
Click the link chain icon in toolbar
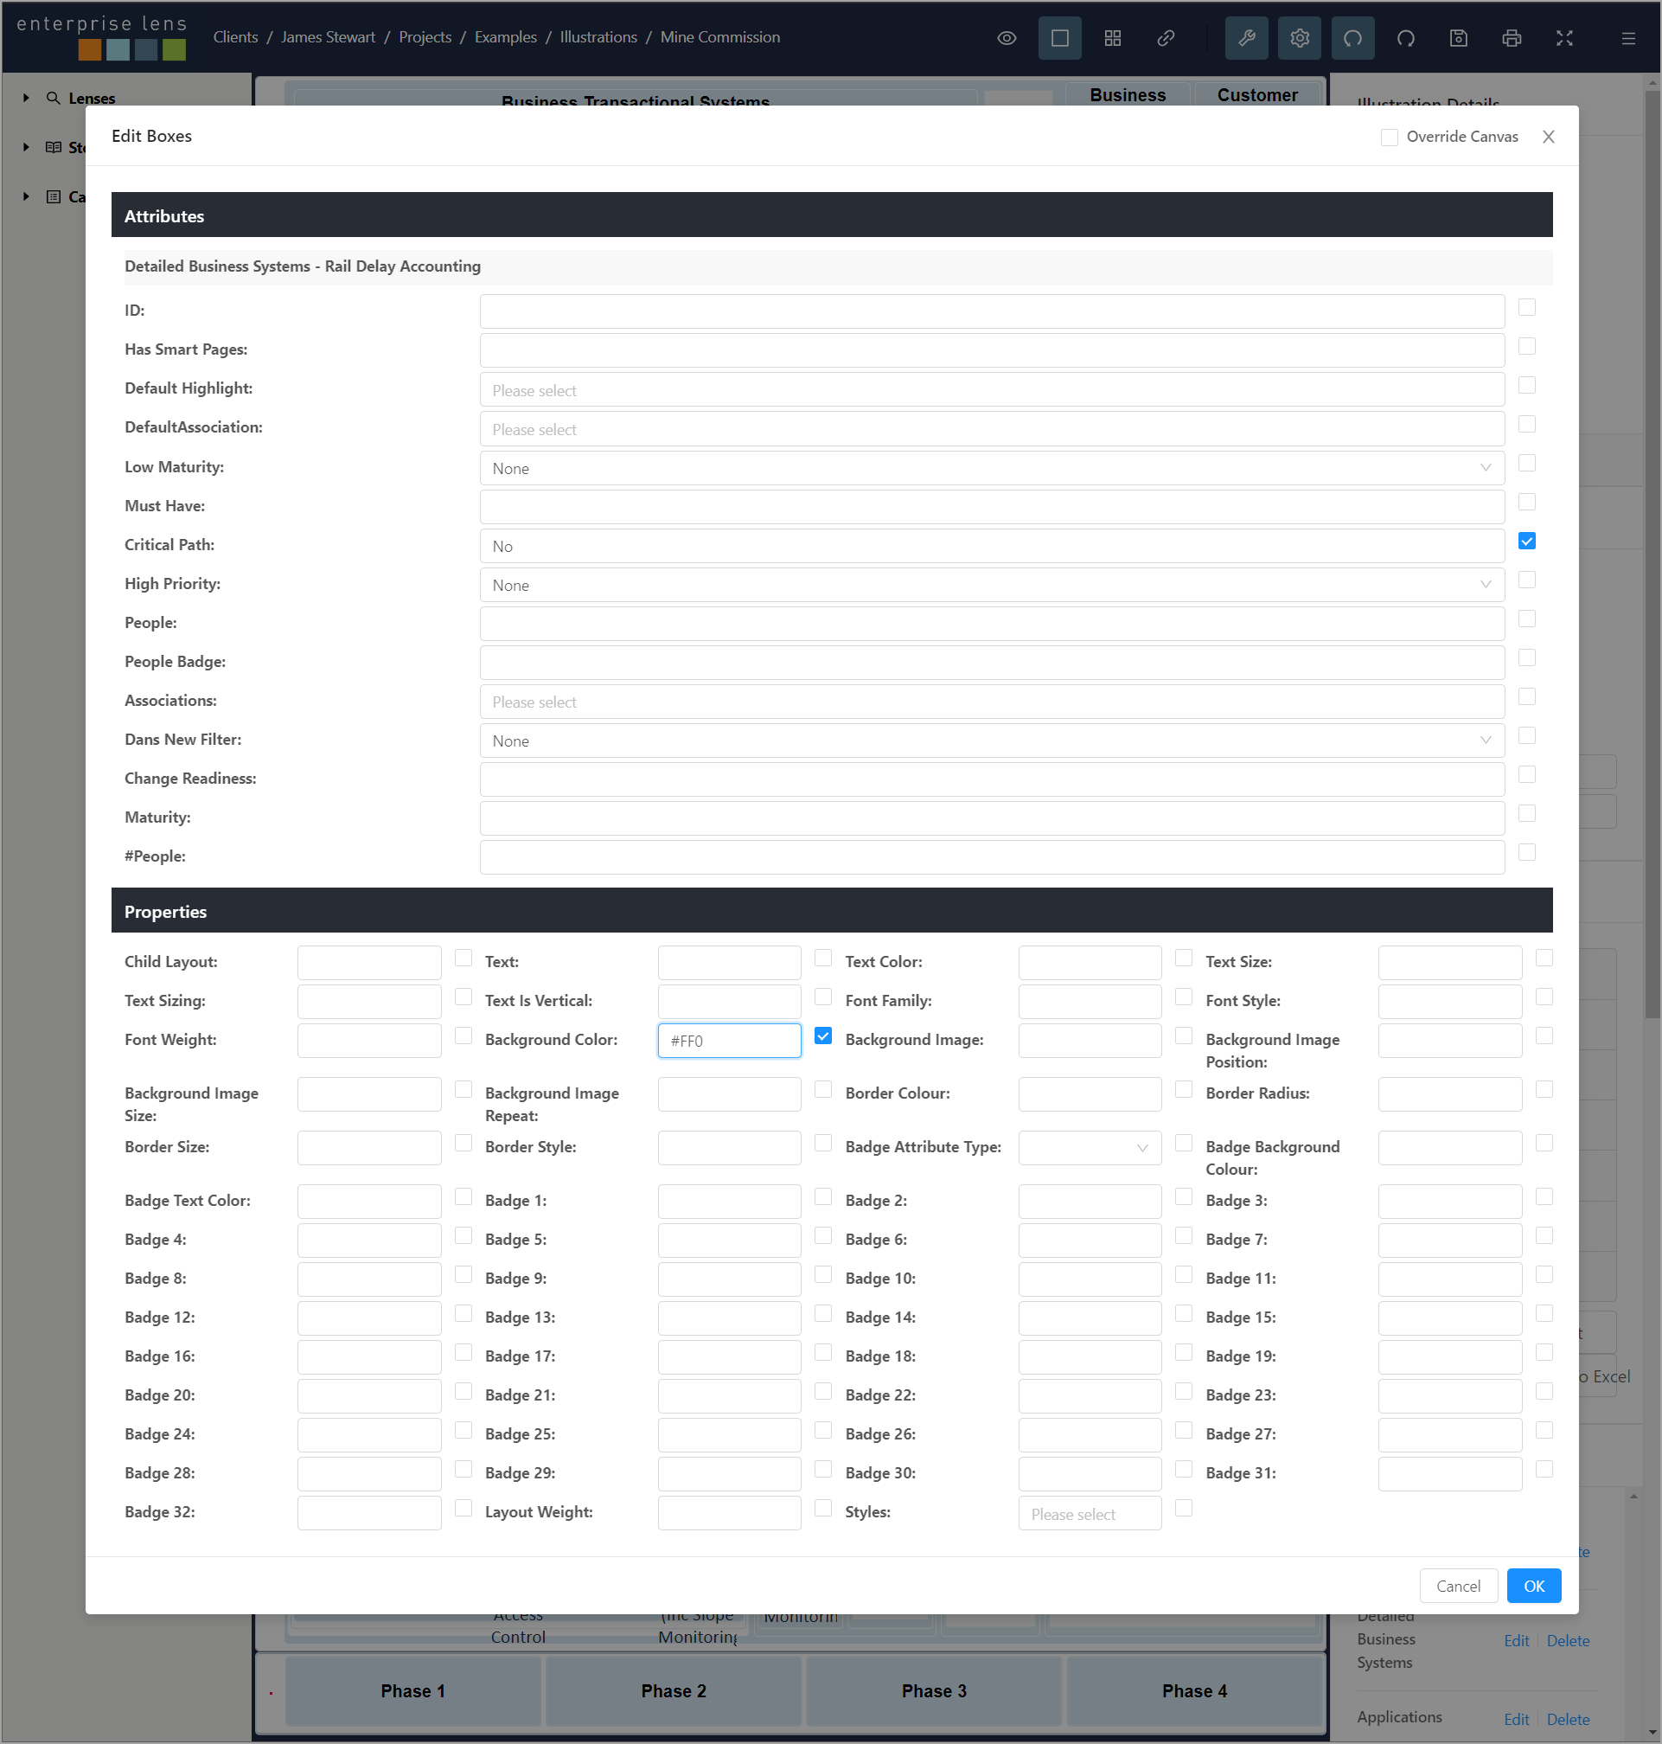coord(1166,38)
